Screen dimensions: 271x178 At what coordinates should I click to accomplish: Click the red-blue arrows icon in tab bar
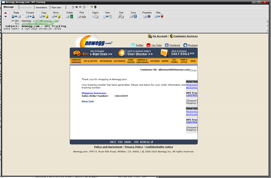(77, 7)
